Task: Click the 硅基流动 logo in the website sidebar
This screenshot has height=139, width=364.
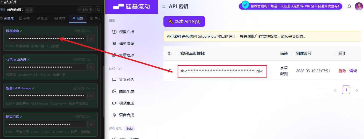Action: pyautogui.click(x=131, y=7)
